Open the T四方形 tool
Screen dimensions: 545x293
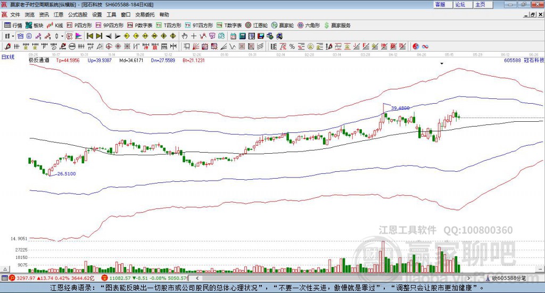click(169, 26)
